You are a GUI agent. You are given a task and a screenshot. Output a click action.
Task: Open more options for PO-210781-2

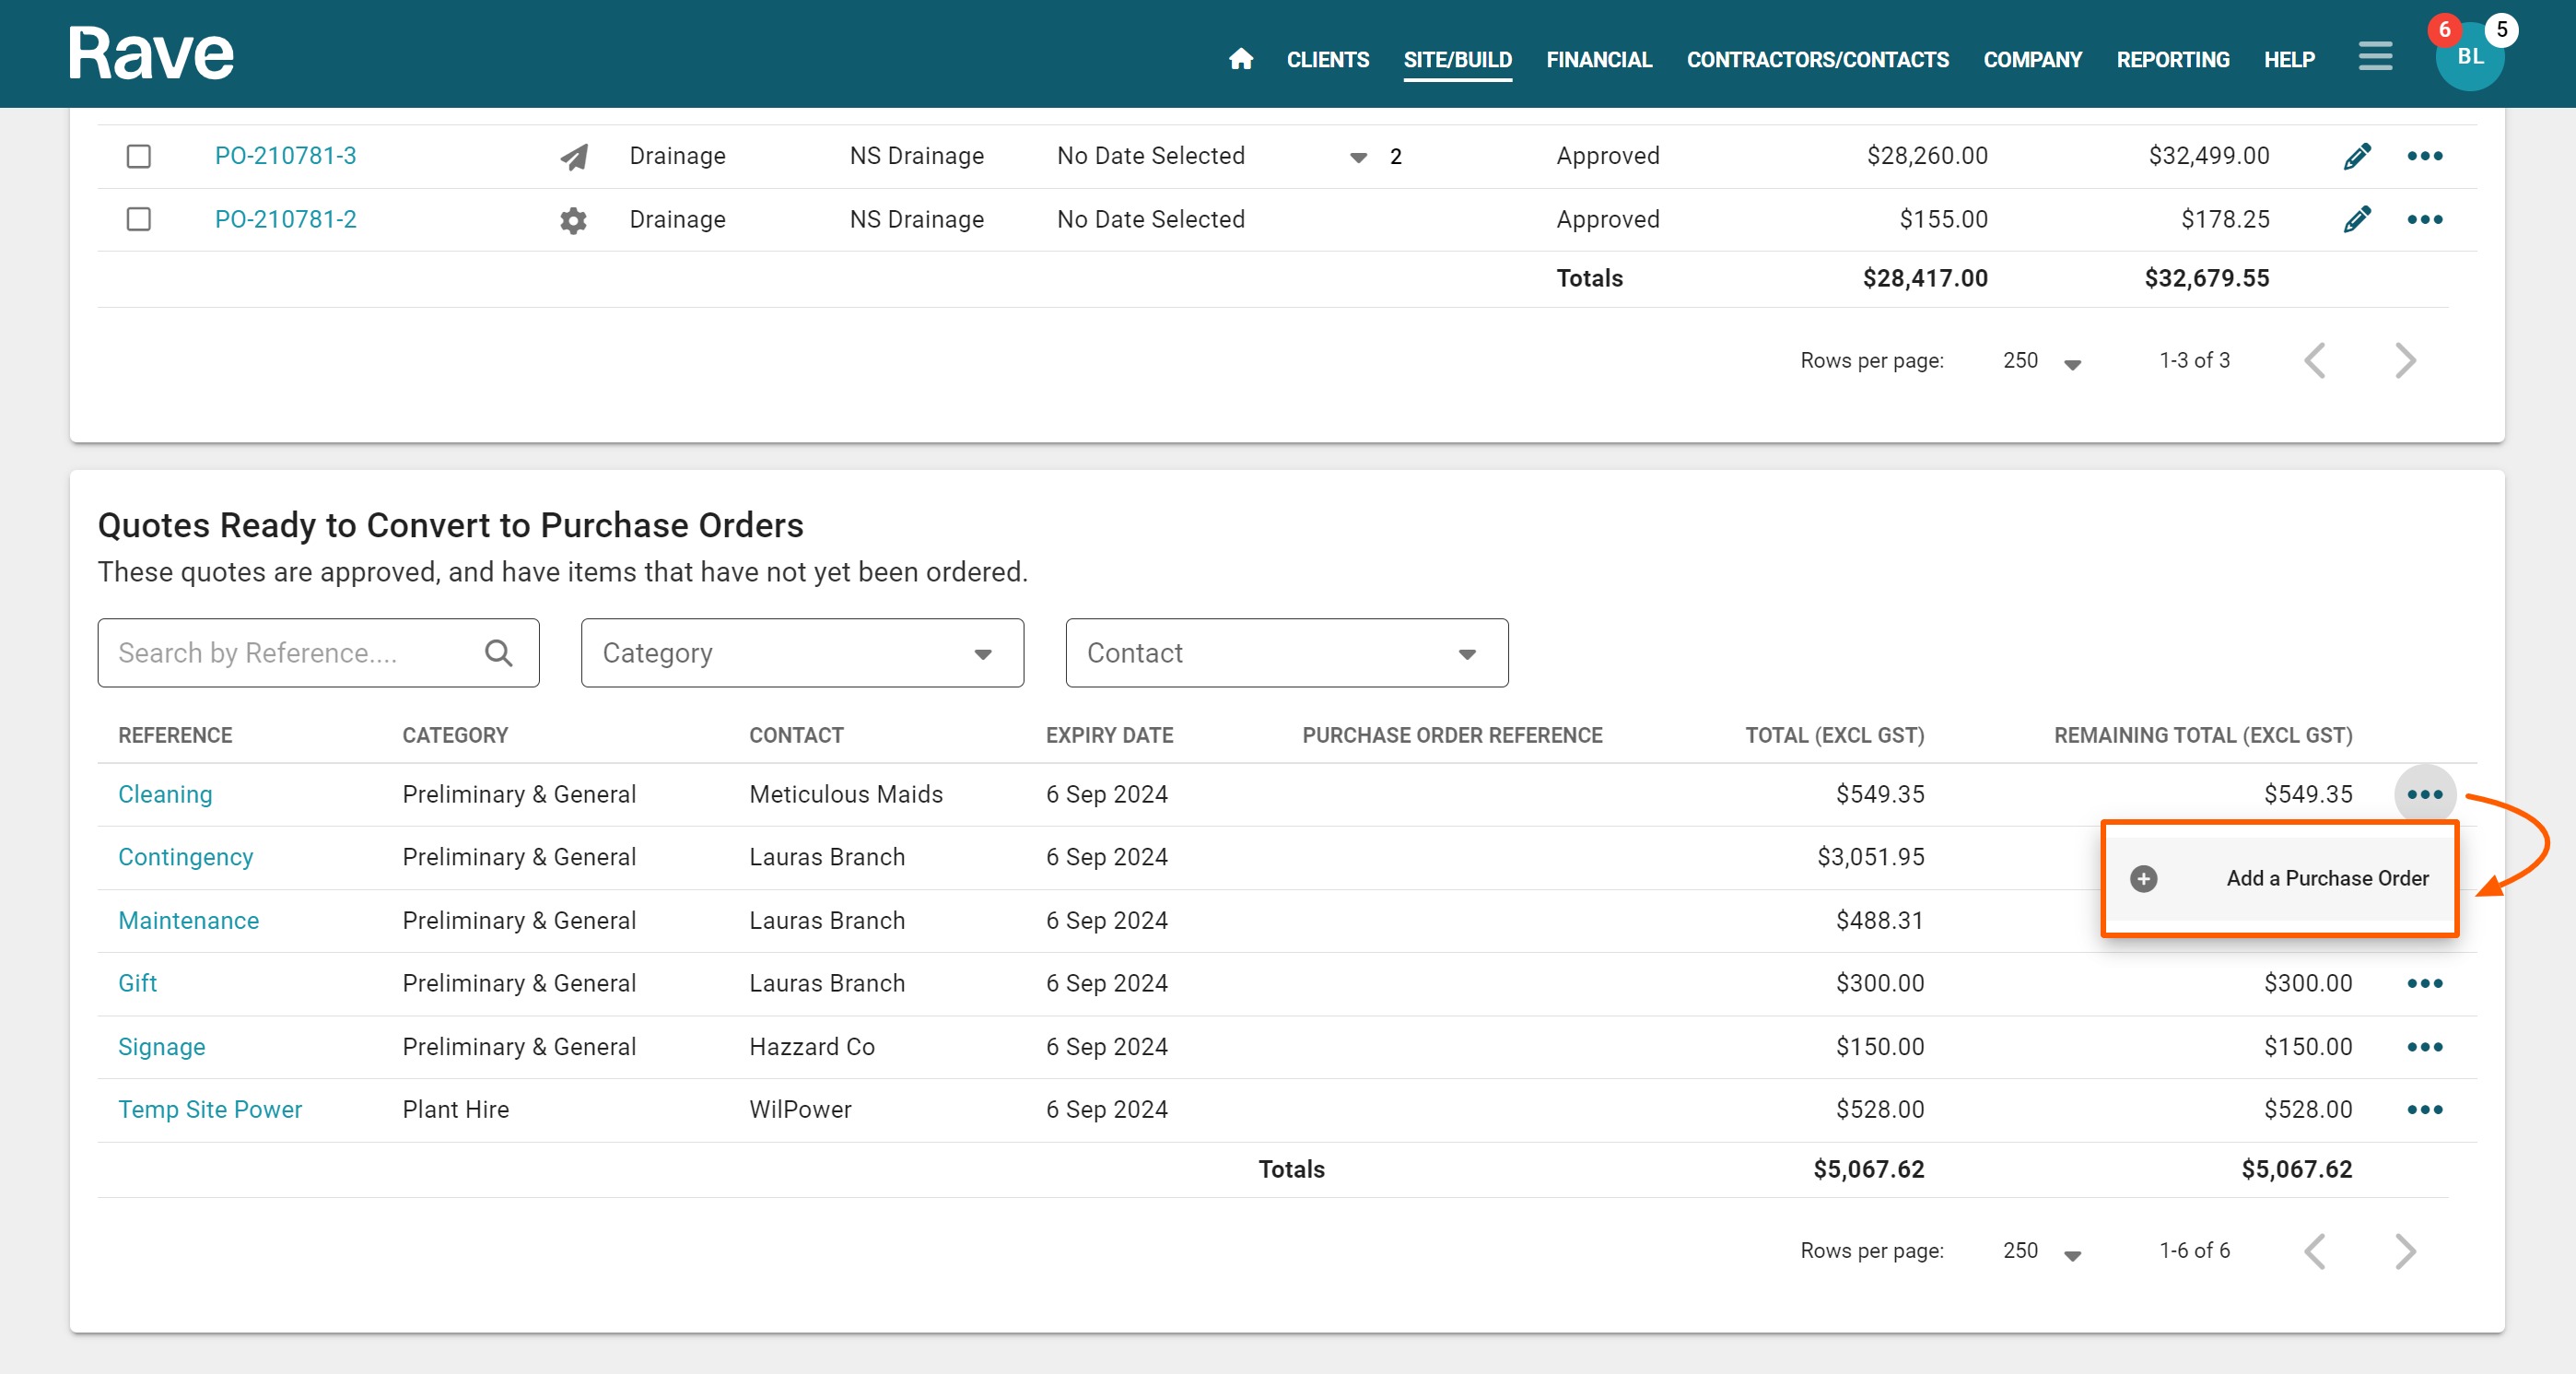2424,219
